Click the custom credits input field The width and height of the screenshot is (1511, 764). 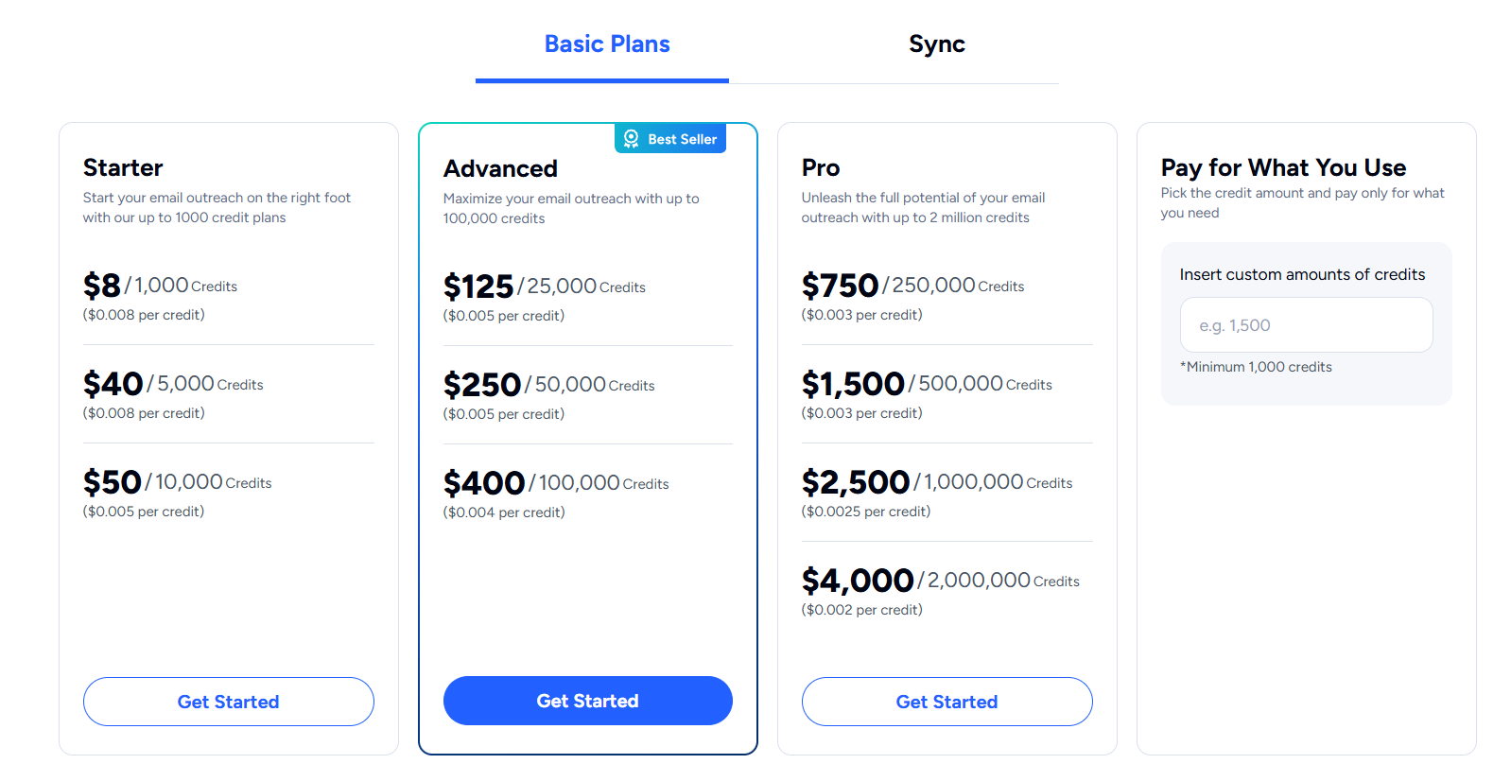(x=1306, y=324)
